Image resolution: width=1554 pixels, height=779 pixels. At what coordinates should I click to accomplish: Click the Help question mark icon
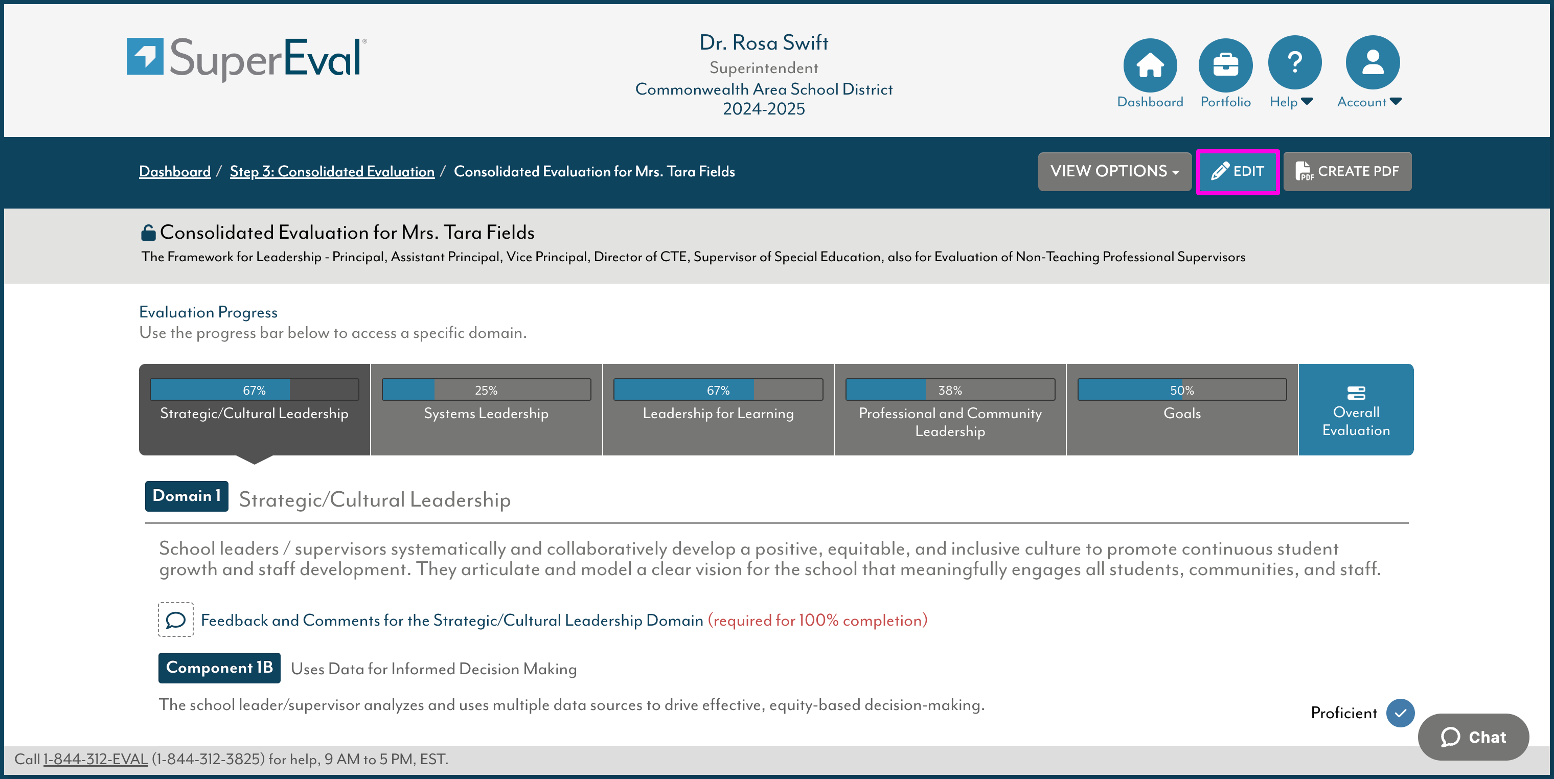pos(1295,63)
